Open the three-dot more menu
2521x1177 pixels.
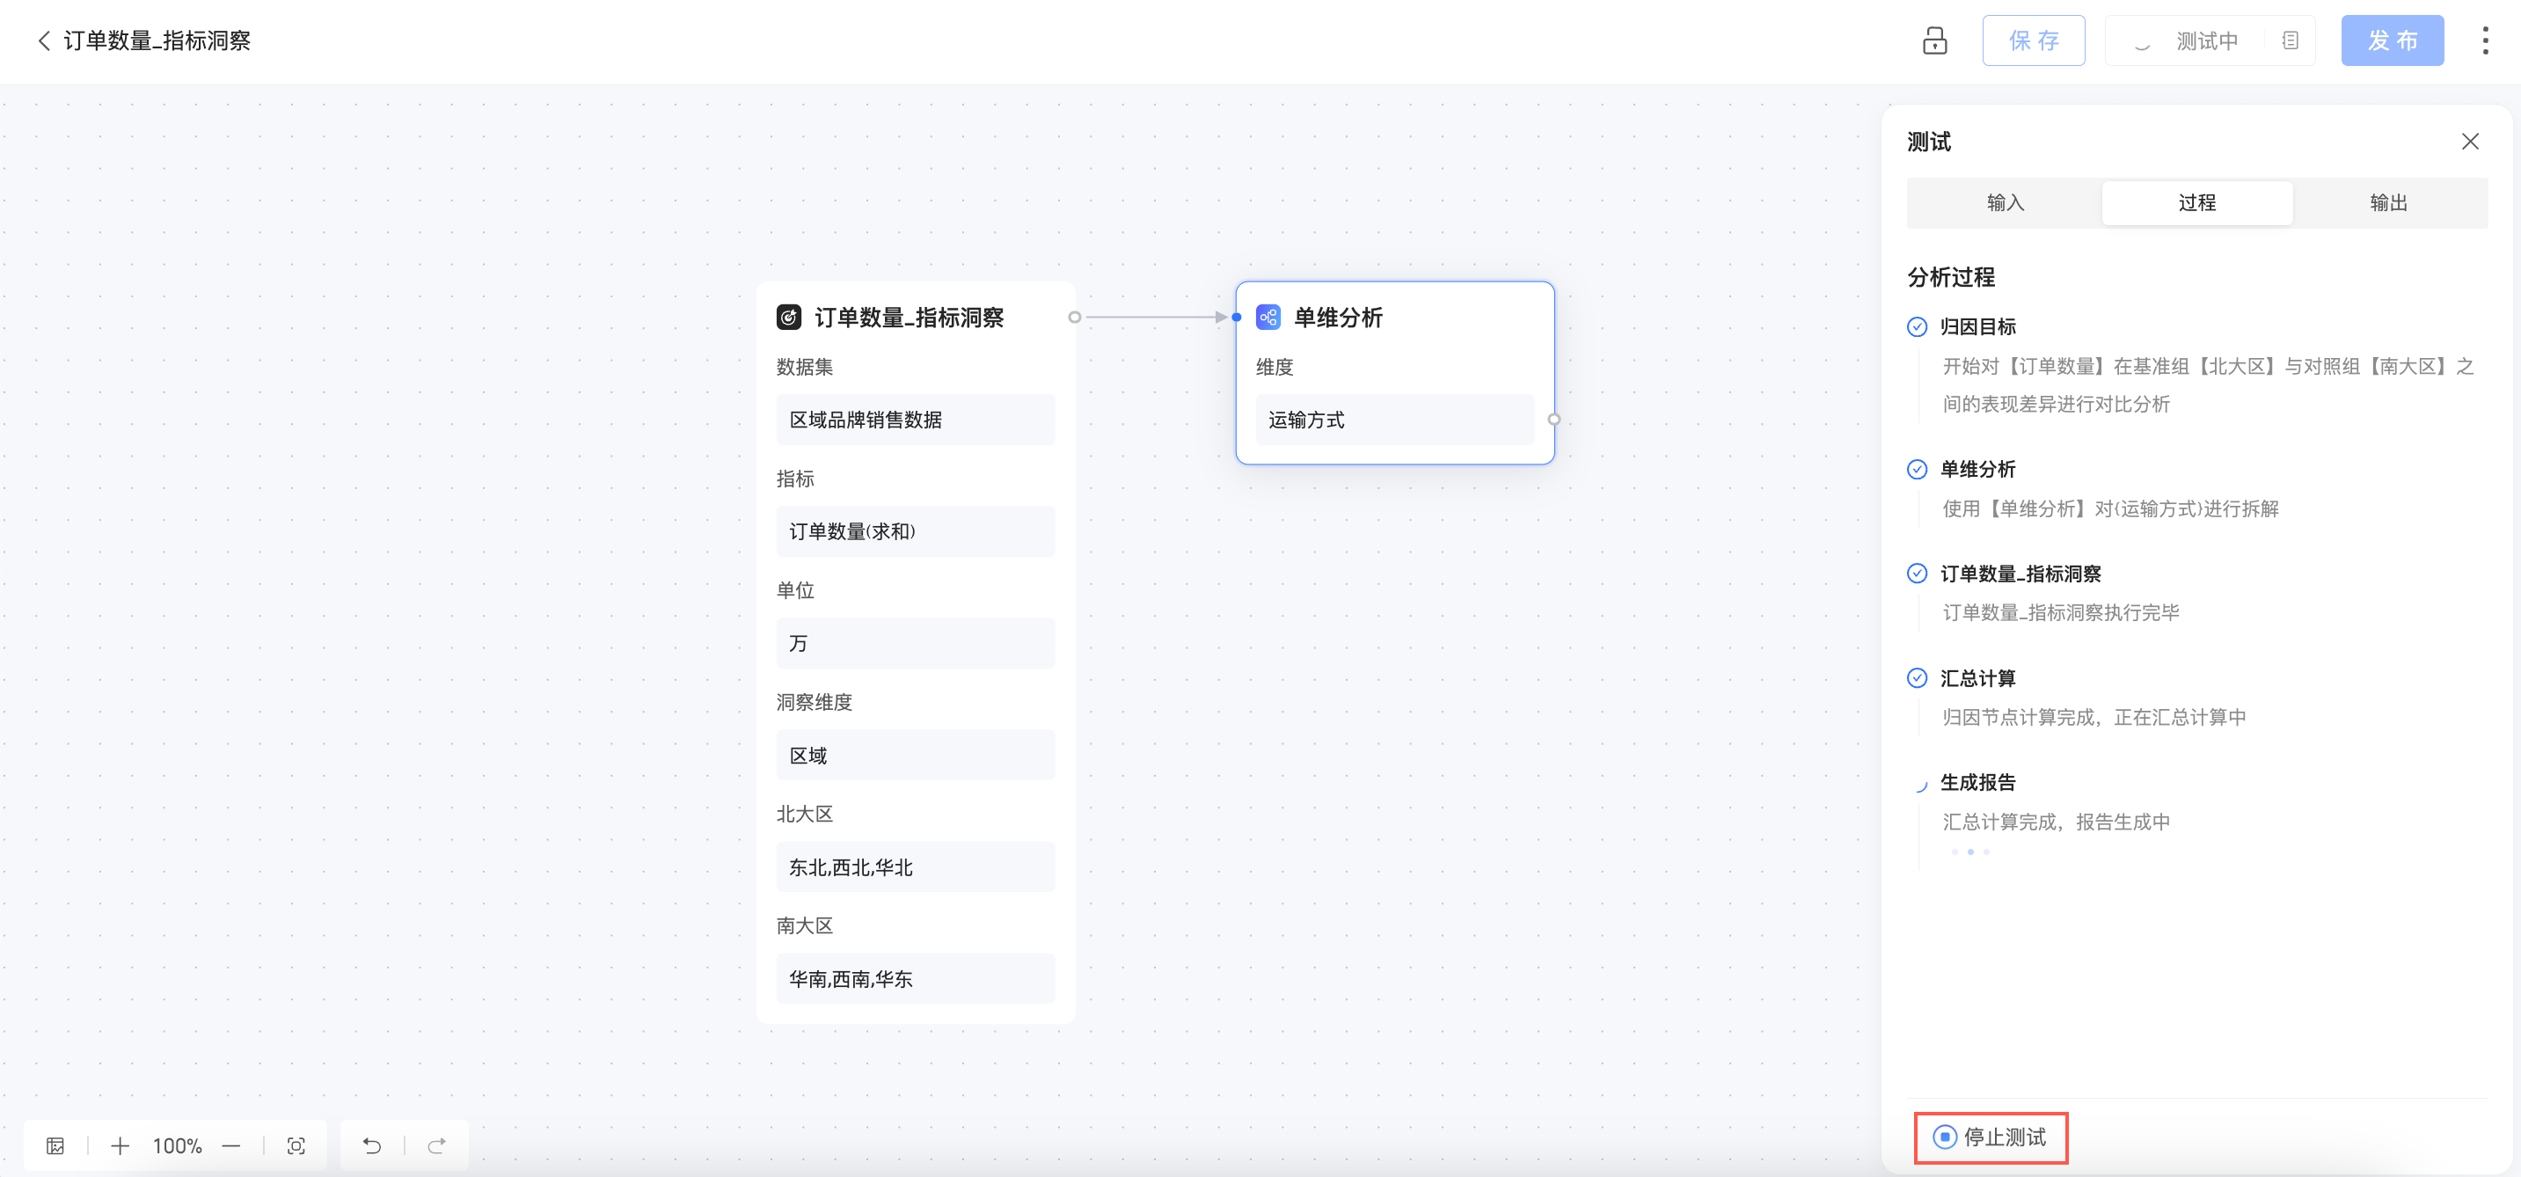click(2485, 40)
